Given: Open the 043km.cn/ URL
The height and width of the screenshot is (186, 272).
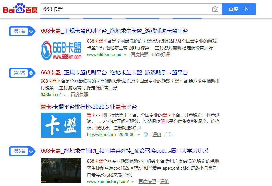Looking at the screenshot, I should tap(51, 95).
